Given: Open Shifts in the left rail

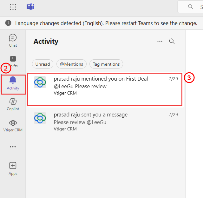Looking at the screenshot, I should 13,62.
